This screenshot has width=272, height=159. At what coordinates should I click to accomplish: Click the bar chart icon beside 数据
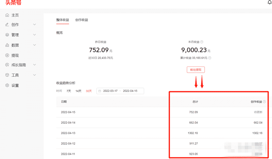coord(7,45)
